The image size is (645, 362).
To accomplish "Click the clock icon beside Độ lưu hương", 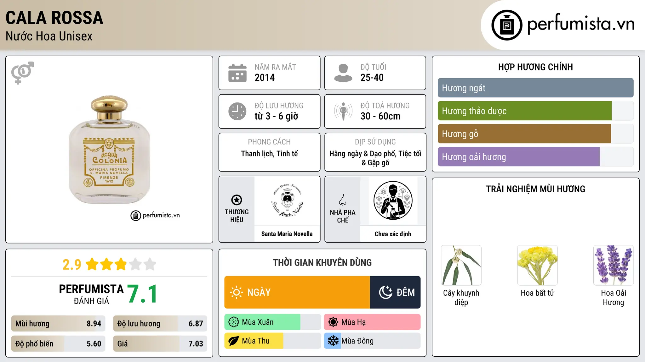I will click(237, 111).
